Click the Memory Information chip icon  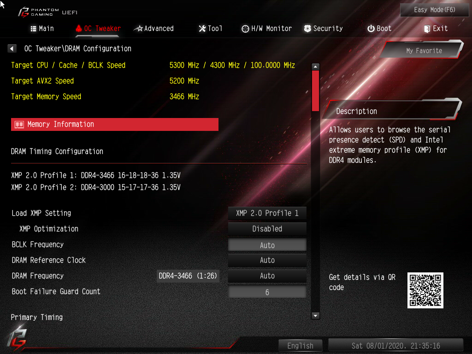[x=19, y=124]
